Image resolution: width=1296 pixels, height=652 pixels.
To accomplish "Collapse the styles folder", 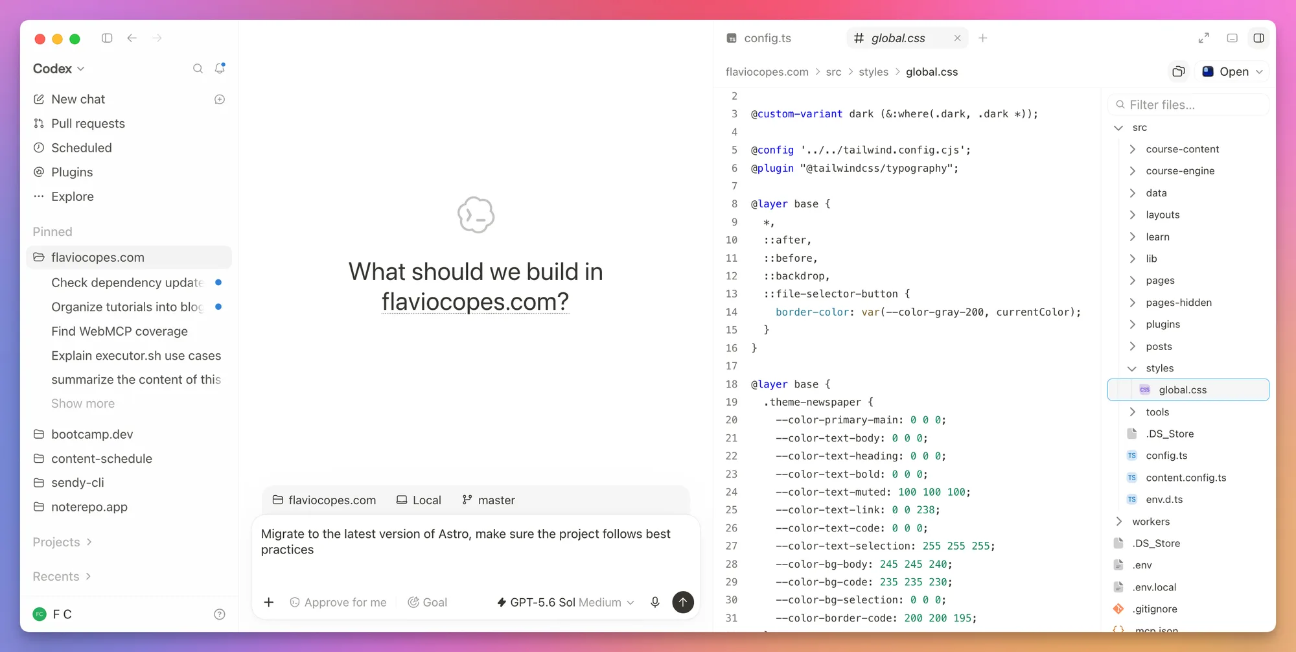I will [1132, 368].
